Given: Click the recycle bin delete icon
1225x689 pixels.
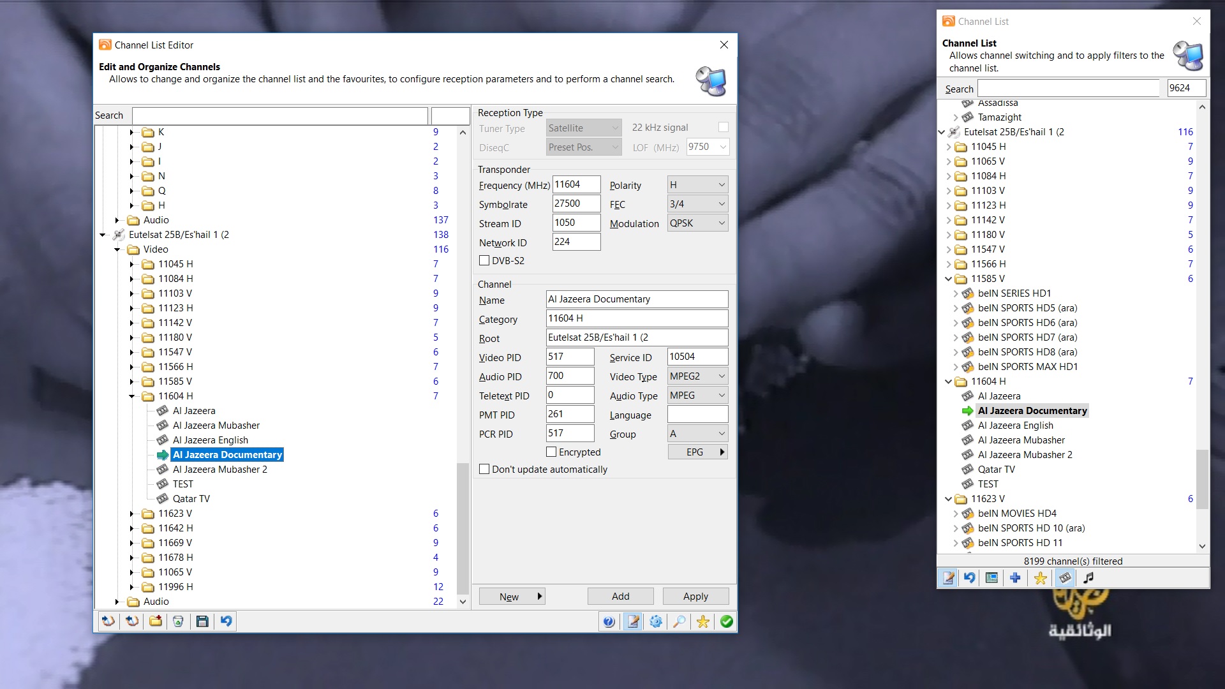Looking at the screenshot, I should 179,621.
